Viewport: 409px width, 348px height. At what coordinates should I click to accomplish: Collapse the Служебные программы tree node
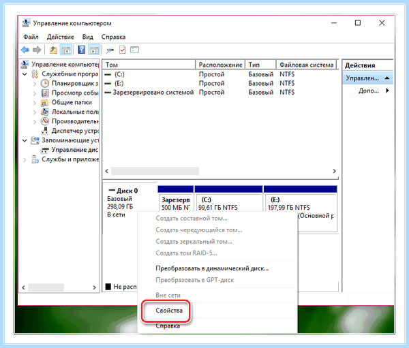tap(25, 74)
